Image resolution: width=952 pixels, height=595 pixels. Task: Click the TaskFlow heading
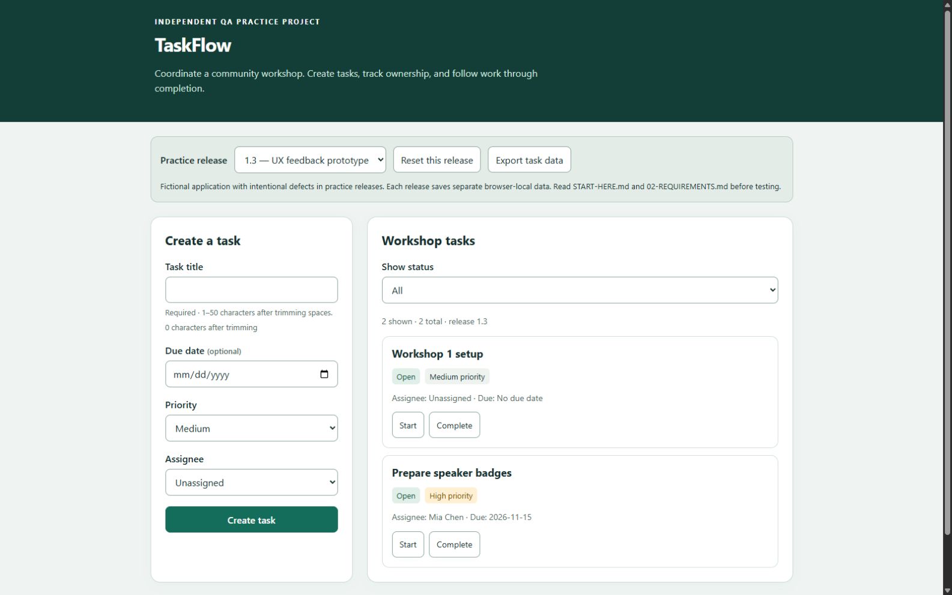click(193, 45)
